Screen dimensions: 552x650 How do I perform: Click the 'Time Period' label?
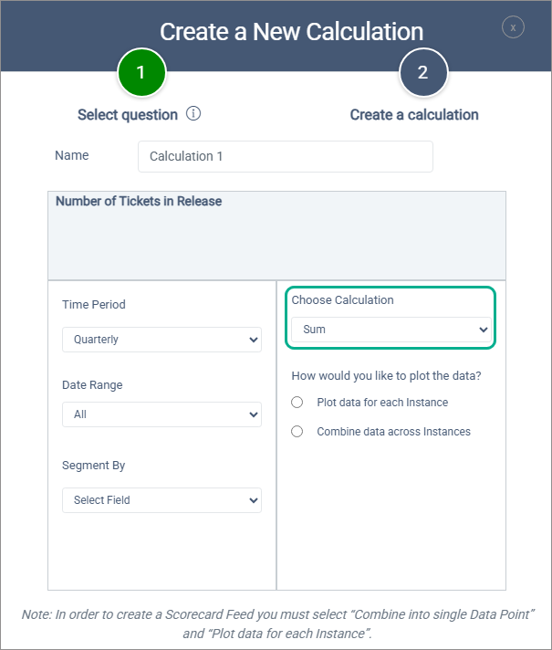(94, 305)
